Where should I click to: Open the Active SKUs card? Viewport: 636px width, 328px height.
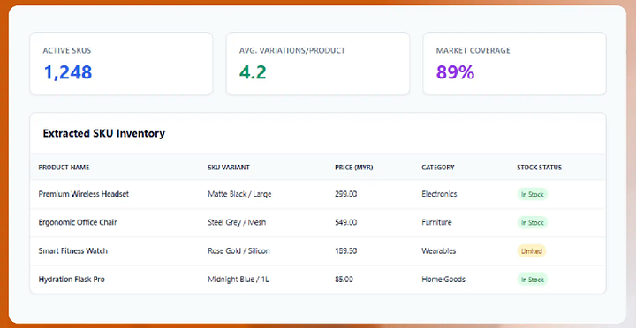(121, 63)
